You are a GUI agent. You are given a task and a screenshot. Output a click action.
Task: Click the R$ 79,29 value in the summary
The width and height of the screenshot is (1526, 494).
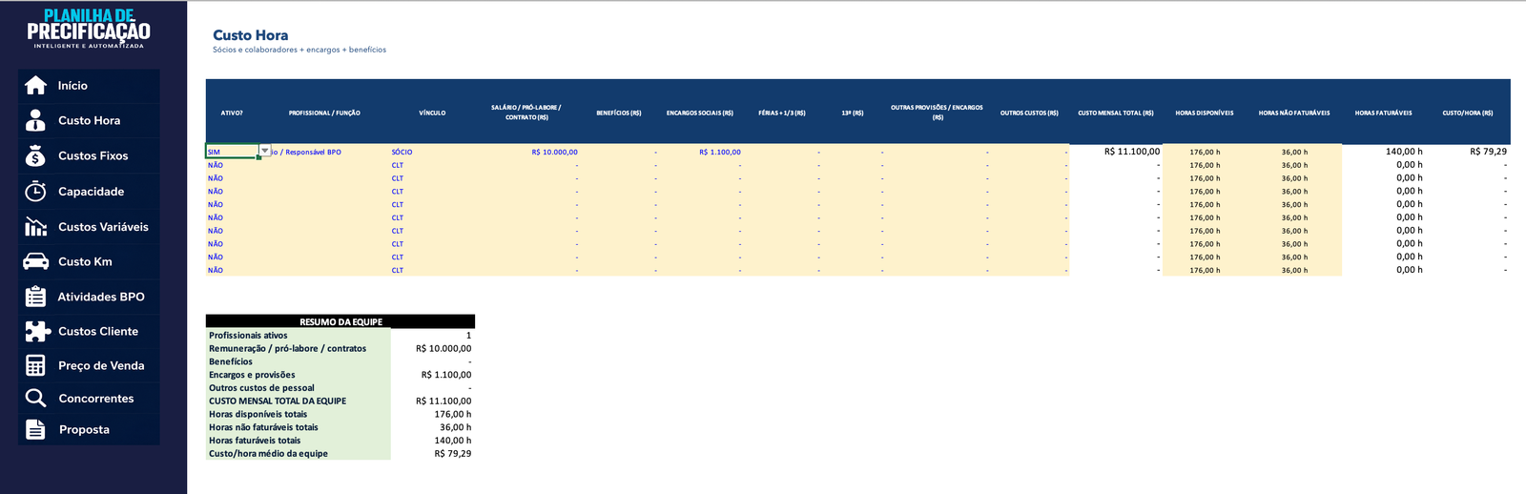tap(453, 454)
